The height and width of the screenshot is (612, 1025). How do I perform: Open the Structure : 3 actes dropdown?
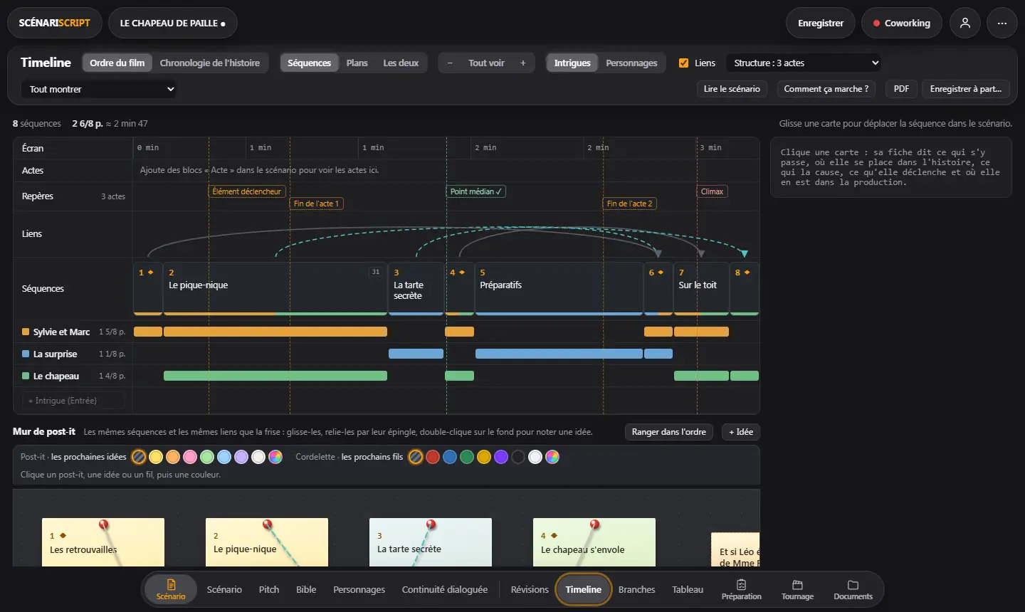click(804, 63)
